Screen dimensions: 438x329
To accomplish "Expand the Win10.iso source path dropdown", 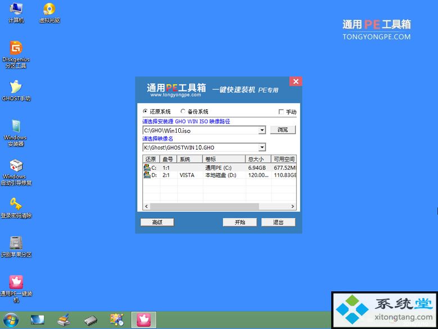I will [262, 130].
